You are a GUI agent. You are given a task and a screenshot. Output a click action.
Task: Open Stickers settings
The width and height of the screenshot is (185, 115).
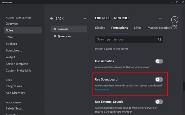click(x=11, y=44)
